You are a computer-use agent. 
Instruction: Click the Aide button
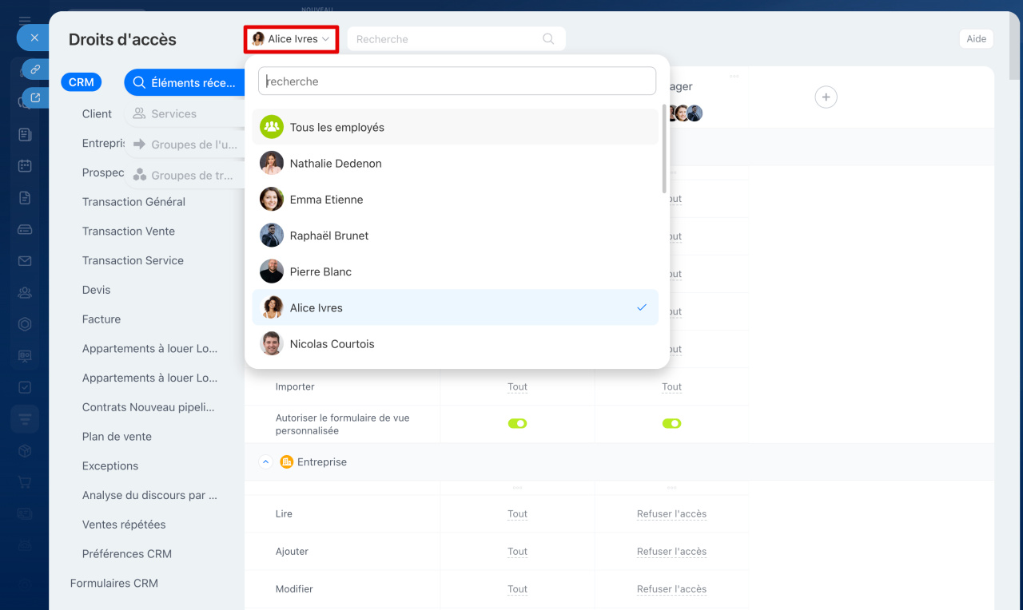click(976, 39)
